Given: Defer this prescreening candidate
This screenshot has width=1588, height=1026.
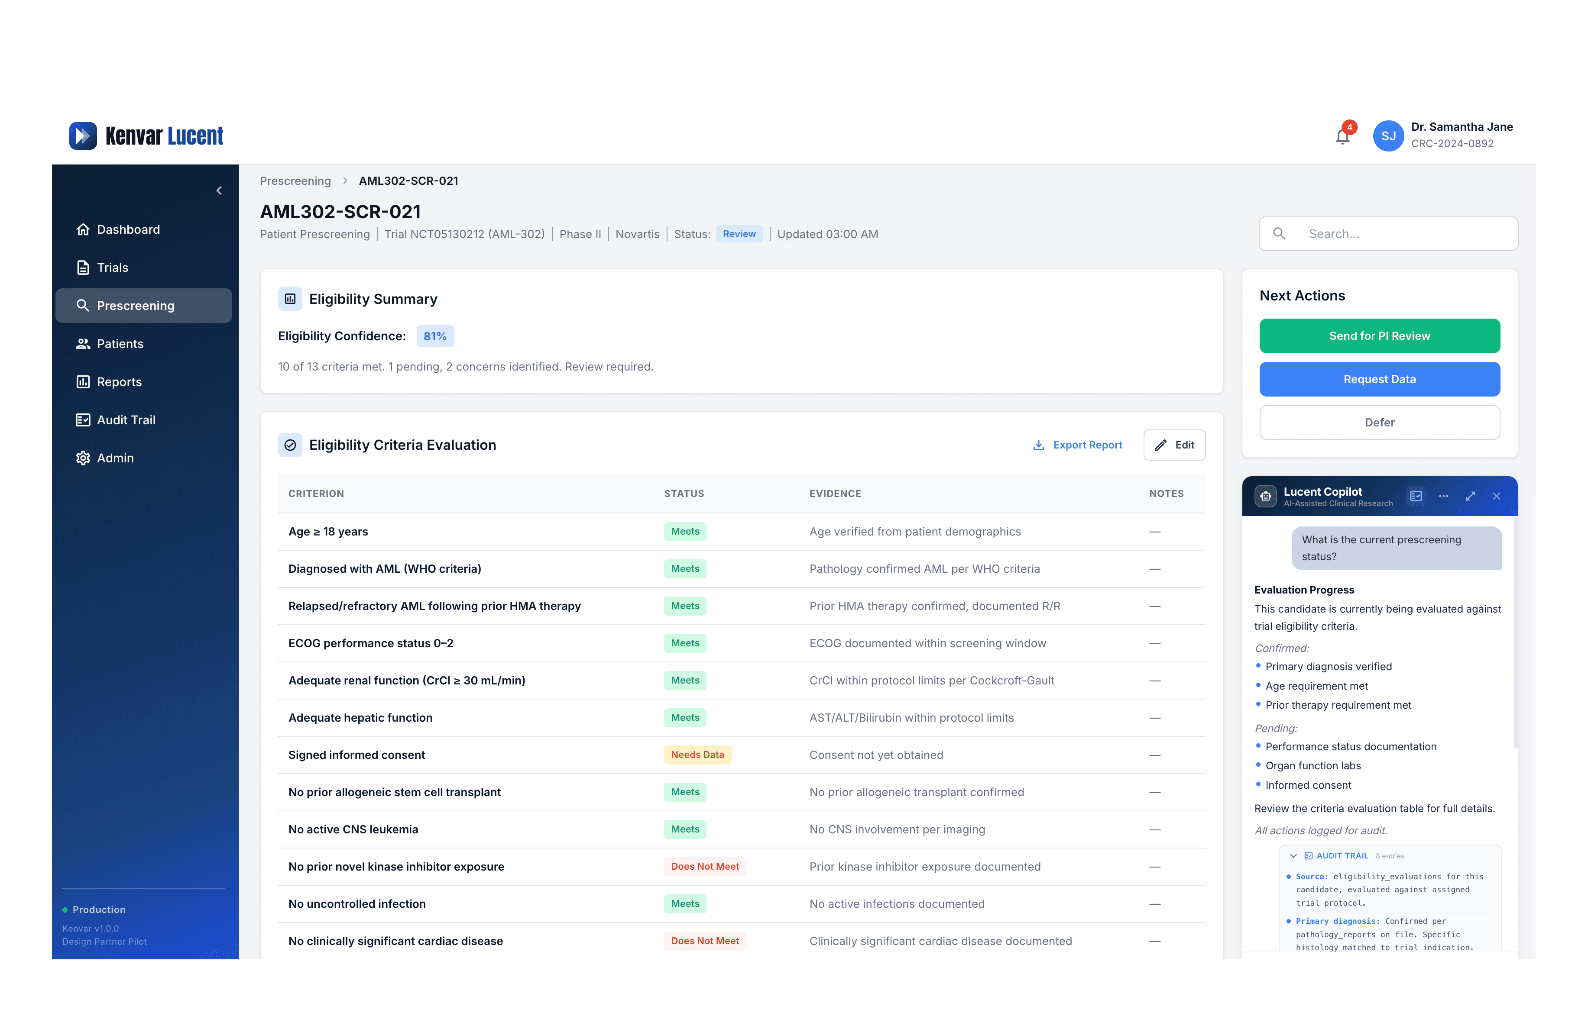Looking at the screenshot, I should (1379, 423).
